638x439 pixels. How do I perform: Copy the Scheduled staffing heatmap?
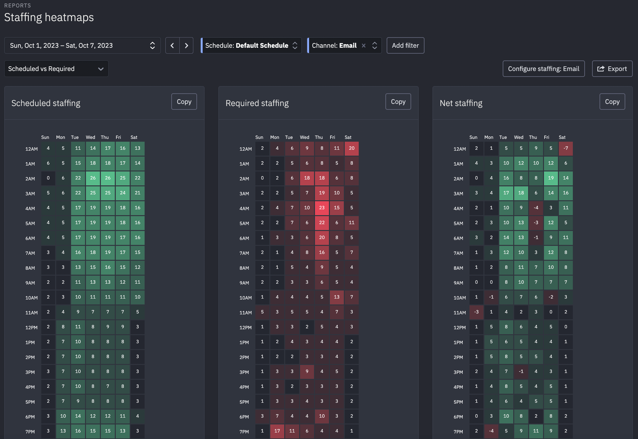tap(184, 102)
